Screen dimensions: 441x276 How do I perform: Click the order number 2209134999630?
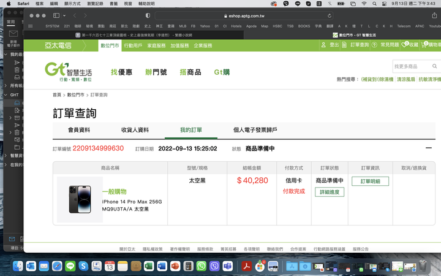pyautogui.click(x=98, y=148)
